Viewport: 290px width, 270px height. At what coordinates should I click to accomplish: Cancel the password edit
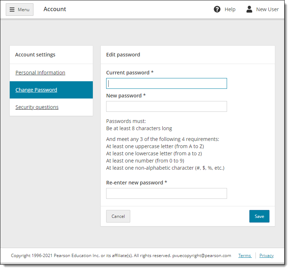pos(118,216)
